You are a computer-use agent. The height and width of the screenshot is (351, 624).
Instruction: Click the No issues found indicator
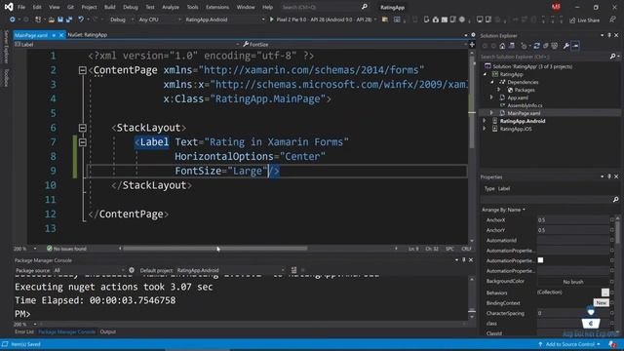pos(66,249)
